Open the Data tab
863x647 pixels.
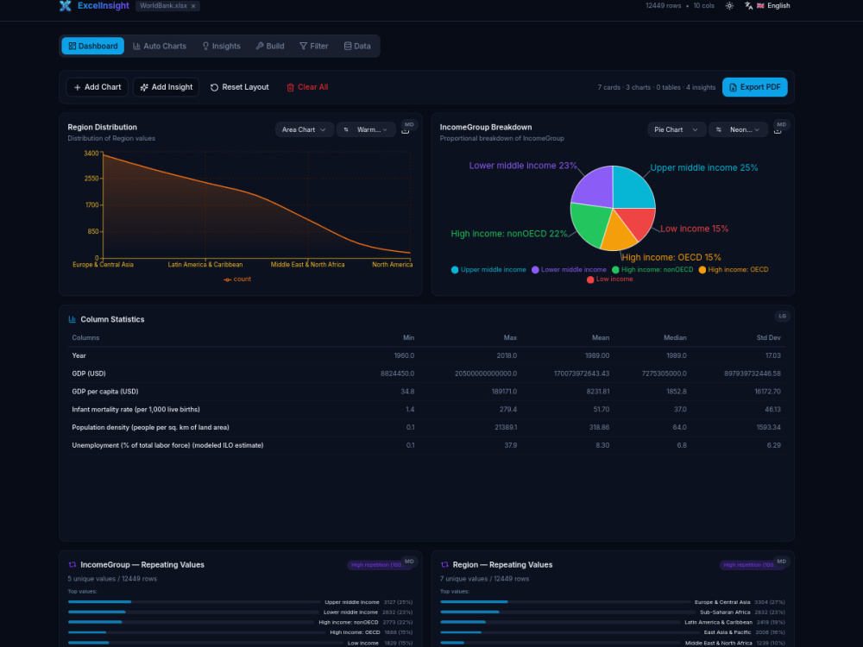pos(357,47)
